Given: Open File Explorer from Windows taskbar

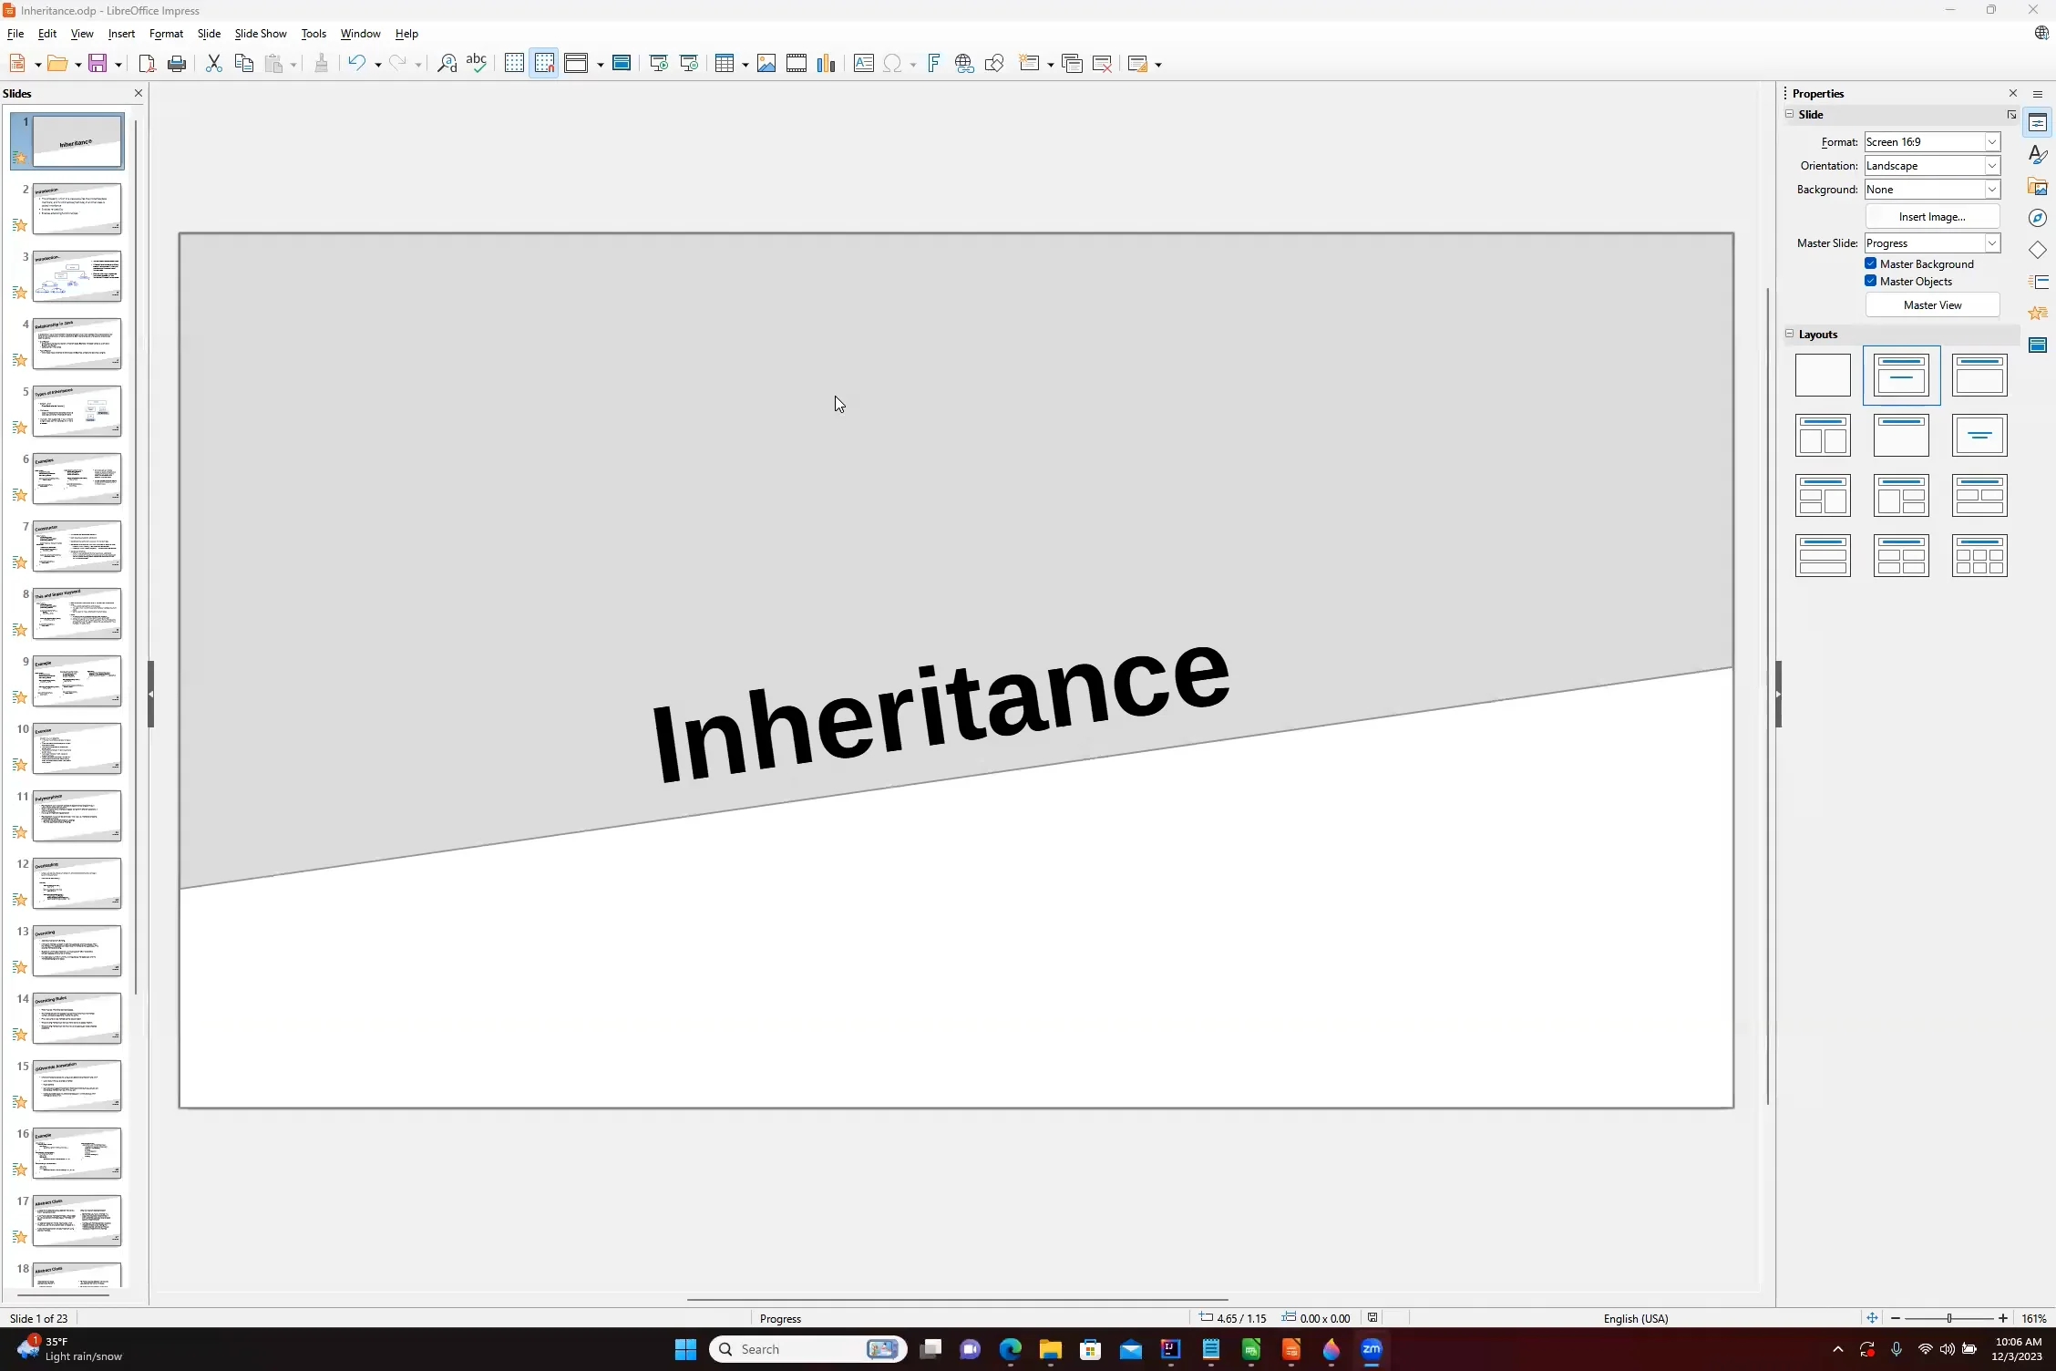Looking at the screenshot, I should (1050, 1349).
